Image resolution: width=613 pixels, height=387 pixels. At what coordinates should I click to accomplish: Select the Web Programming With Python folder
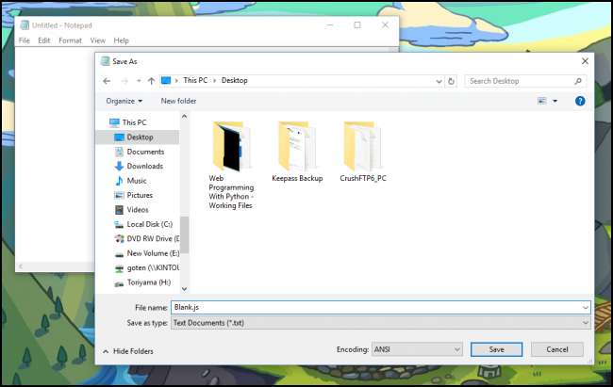231,165
